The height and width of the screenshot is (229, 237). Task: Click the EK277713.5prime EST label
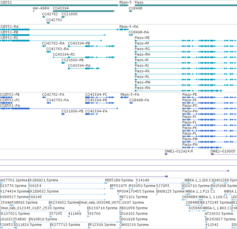point(65,225)
